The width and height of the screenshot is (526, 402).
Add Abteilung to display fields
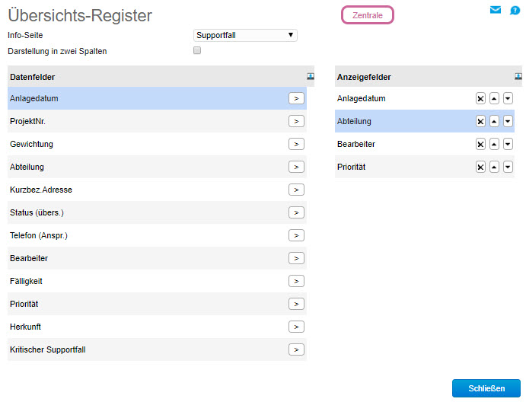[x=296, y=167]
